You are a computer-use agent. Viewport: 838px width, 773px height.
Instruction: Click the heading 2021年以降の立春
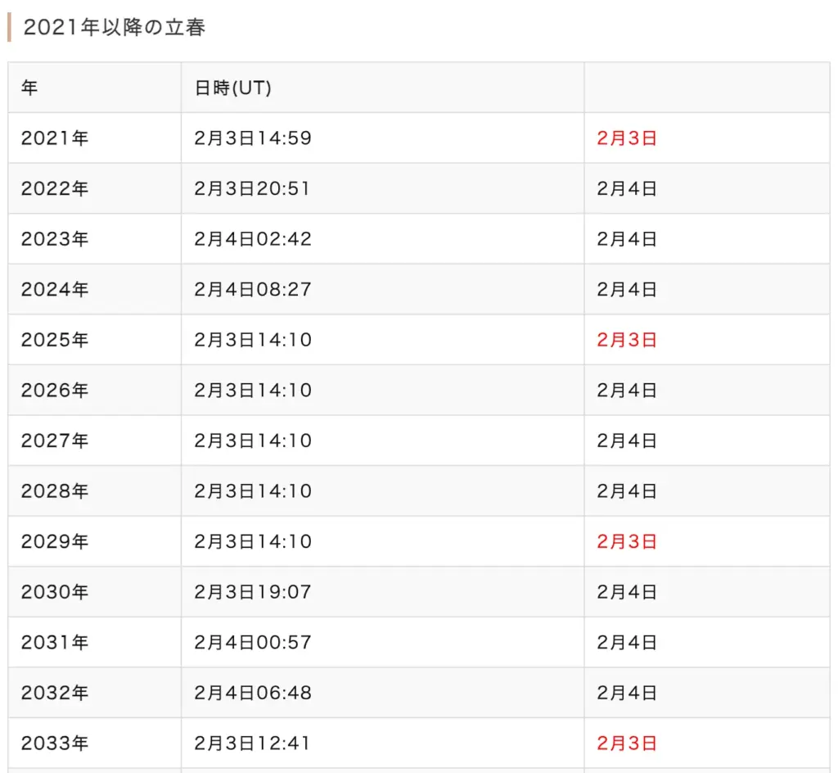(115, 27)
